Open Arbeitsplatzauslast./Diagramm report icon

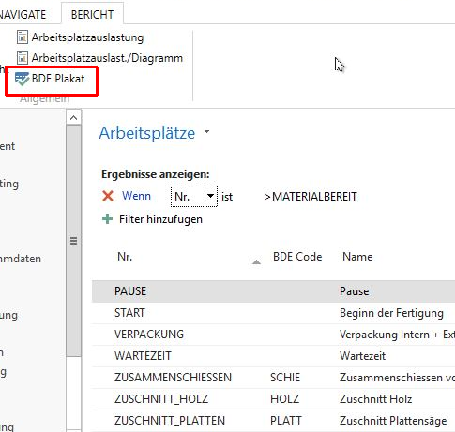pyautogui.click(x=23, y=58)
